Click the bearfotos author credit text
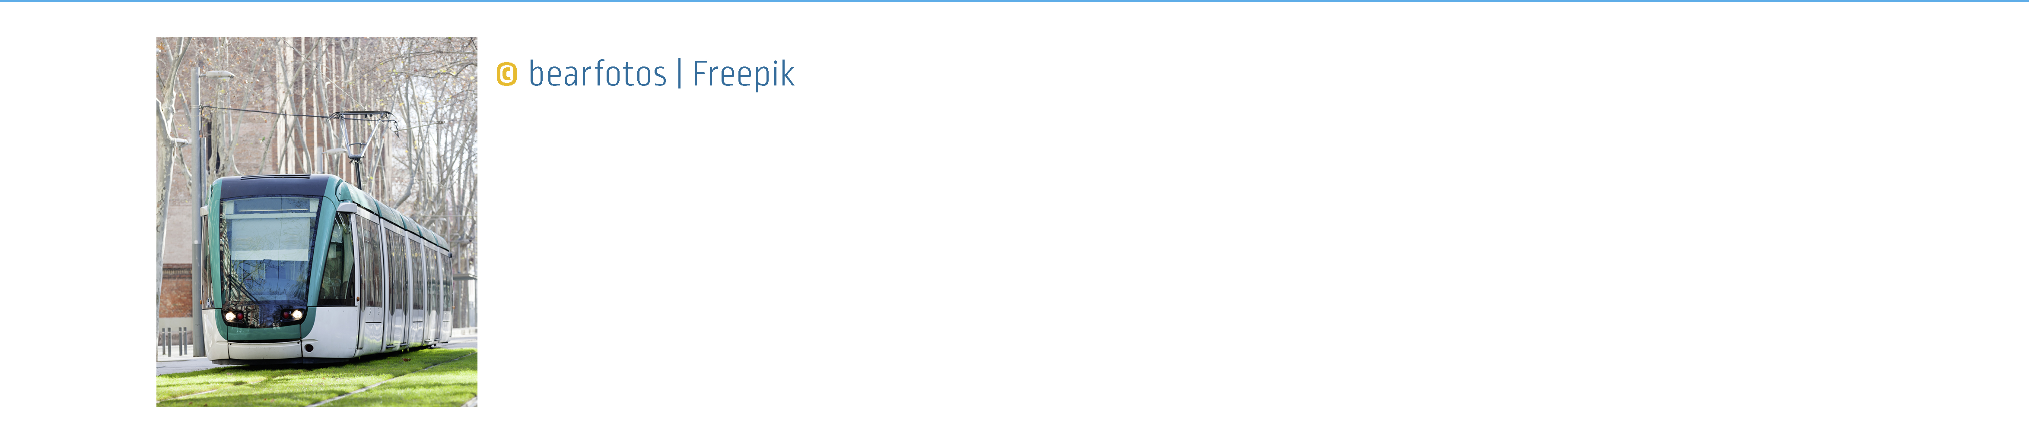The height and width of the screenshot is (445, 2029). tap(597, 74)
